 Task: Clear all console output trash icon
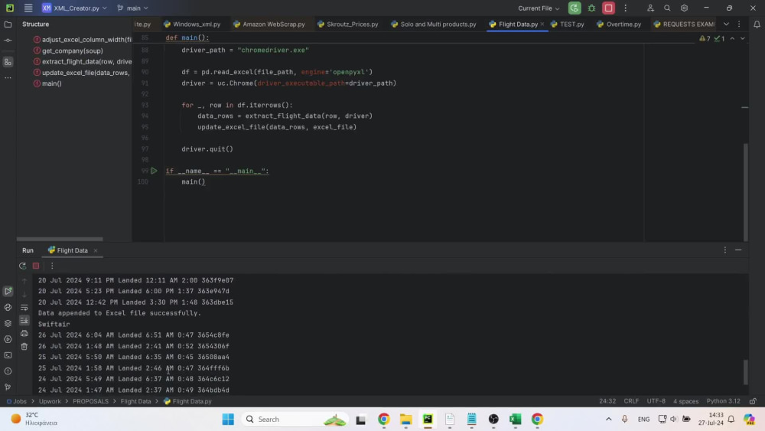[x=24, y=347]
